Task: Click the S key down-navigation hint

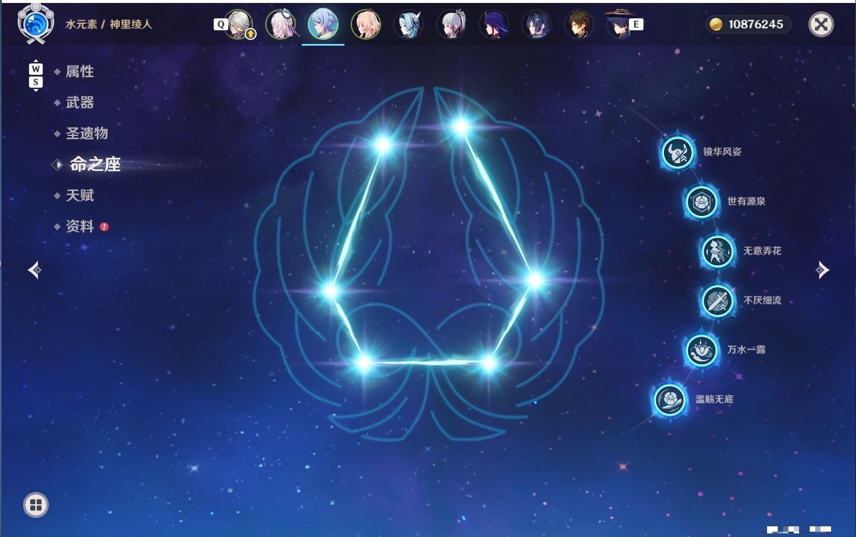Action: (36, 82)
